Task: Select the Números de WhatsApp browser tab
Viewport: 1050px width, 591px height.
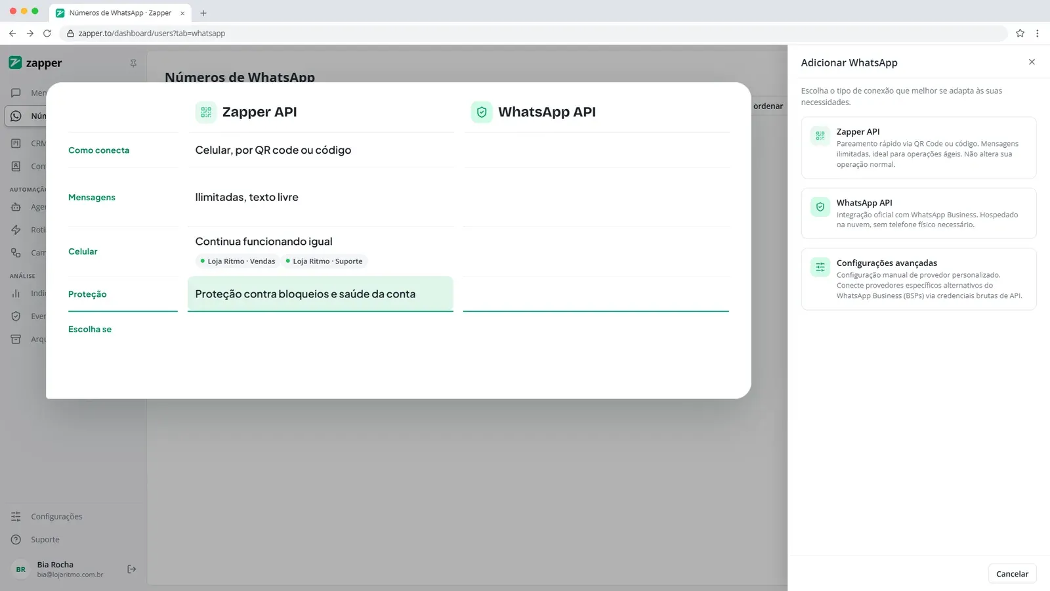Action: tap(120, 13)
